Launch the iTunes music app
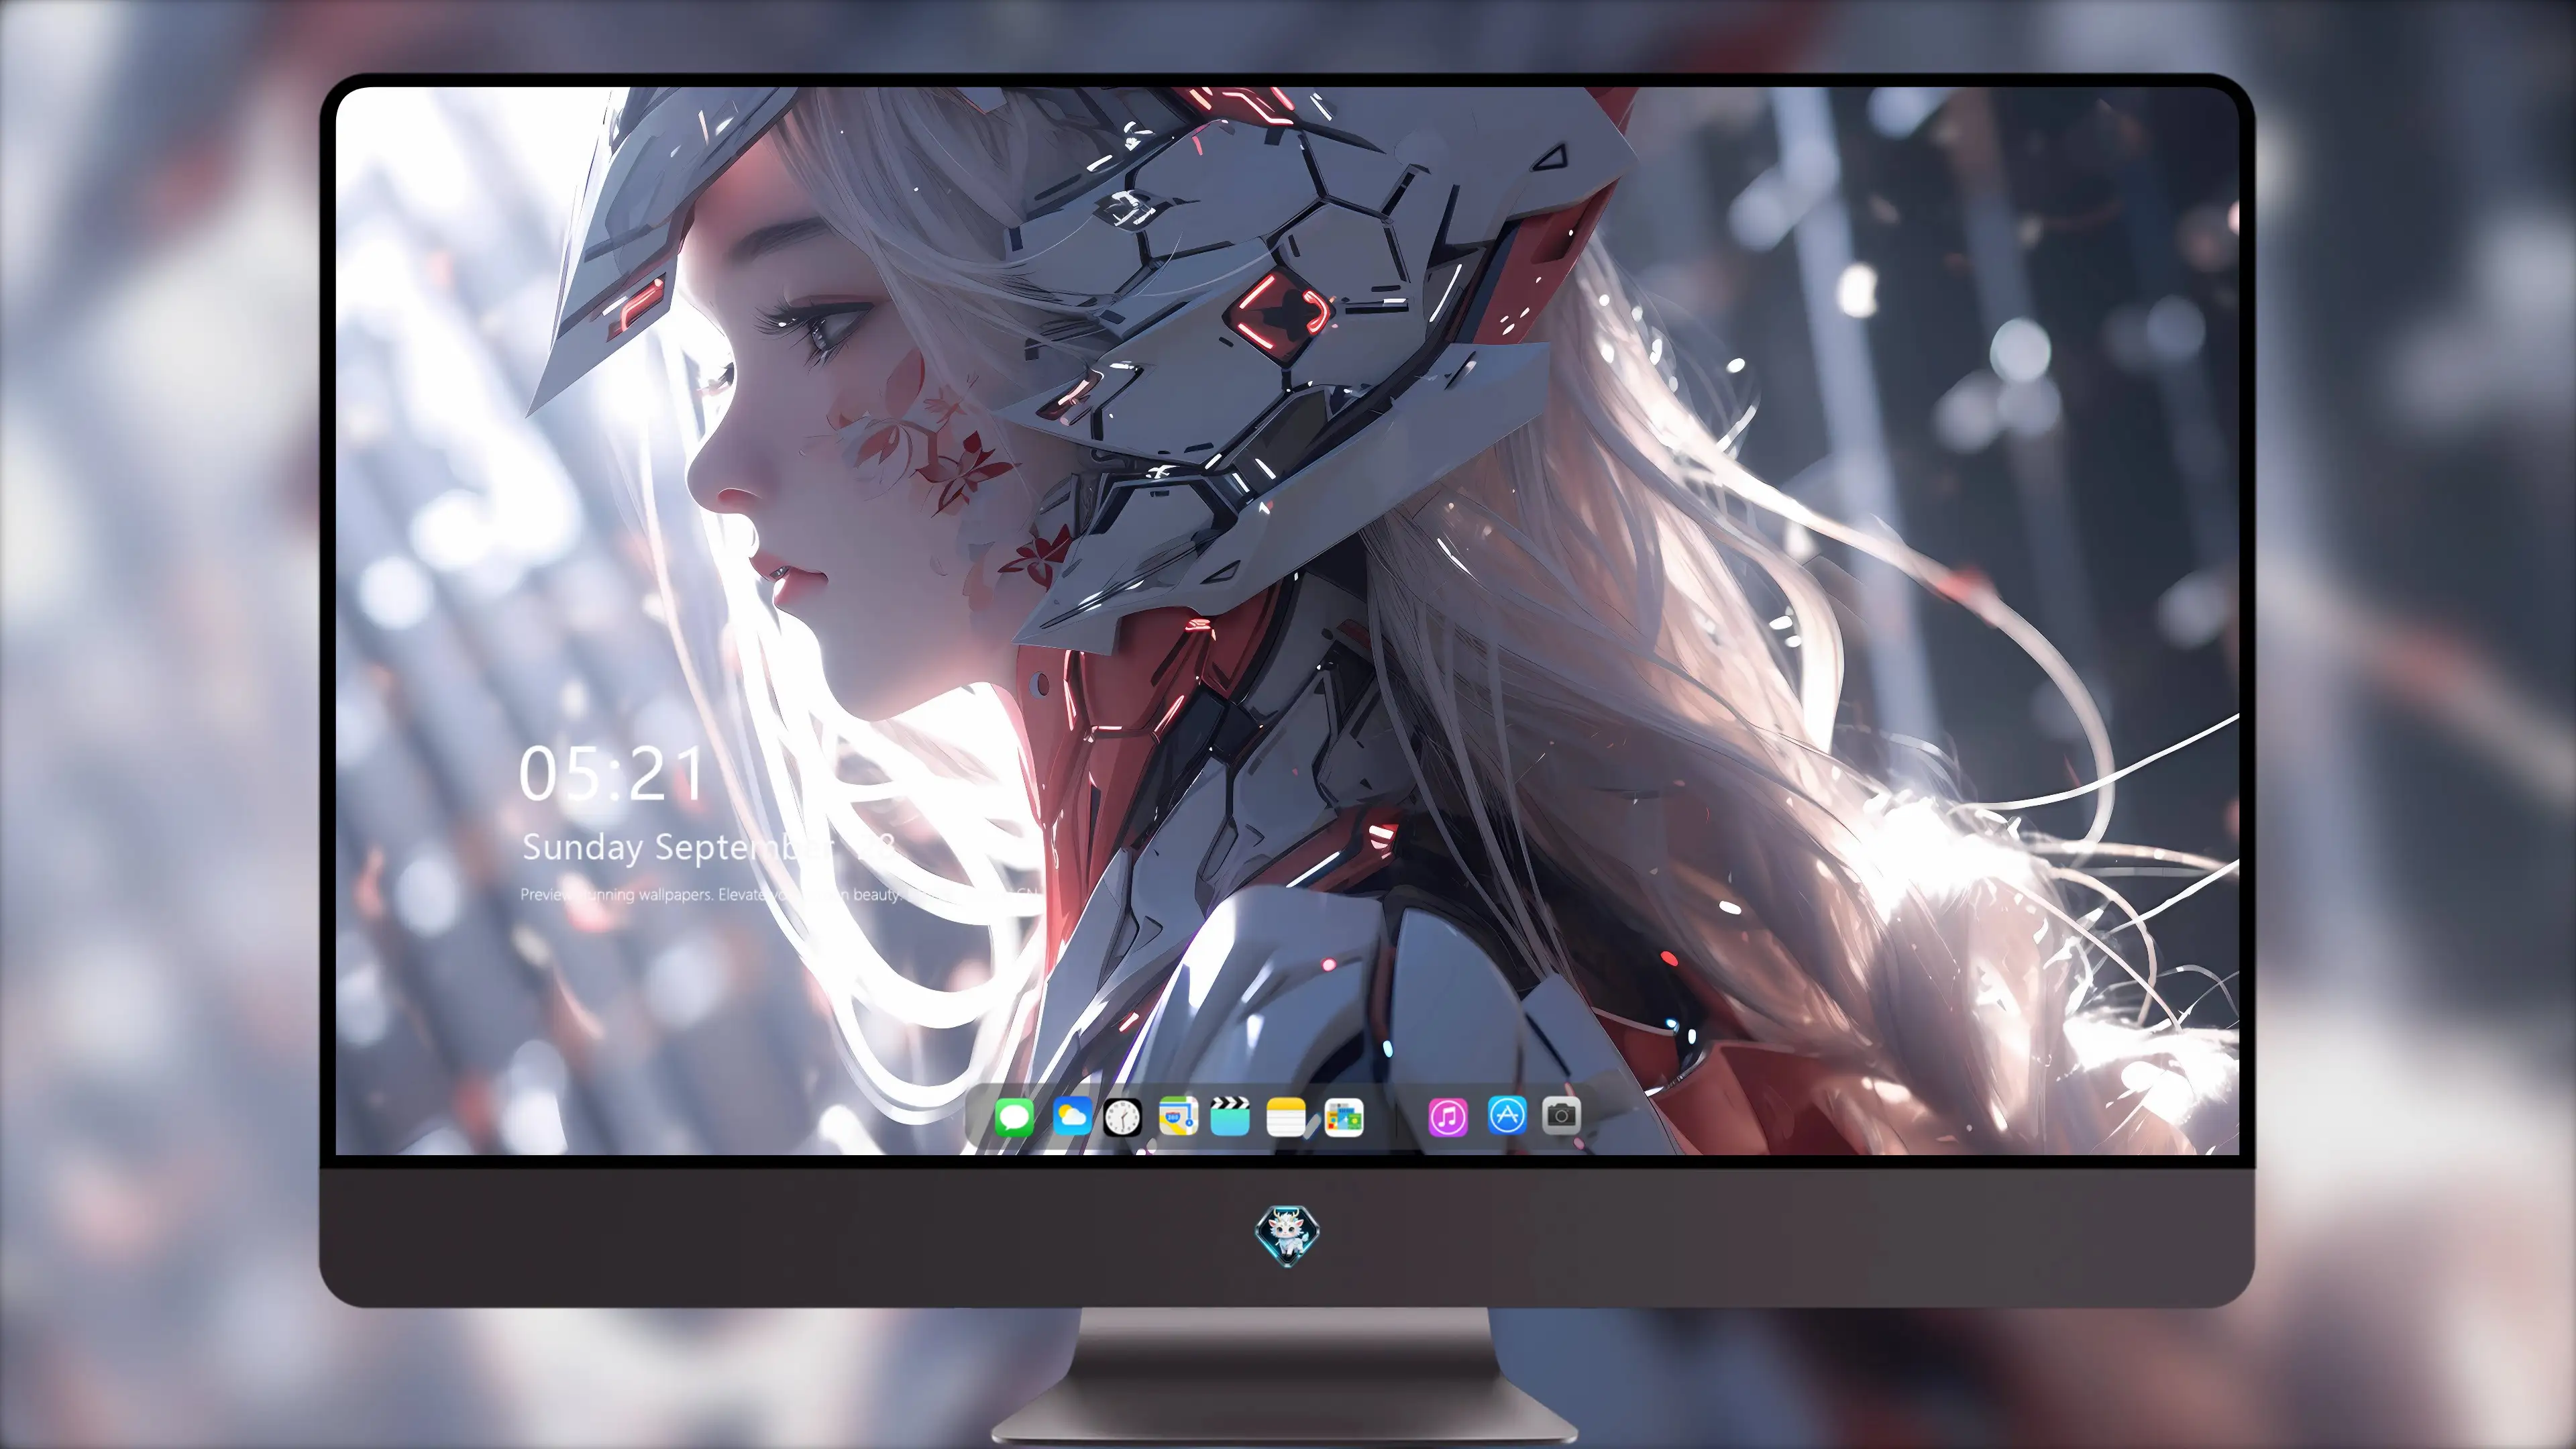The image size is (2576, 1449). [x=1448, y=1117]
